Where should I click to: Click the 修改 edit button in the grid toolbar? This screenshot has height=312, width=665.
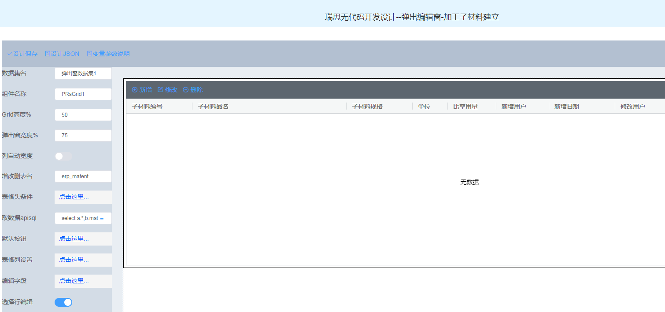click(x=167, y=90)
